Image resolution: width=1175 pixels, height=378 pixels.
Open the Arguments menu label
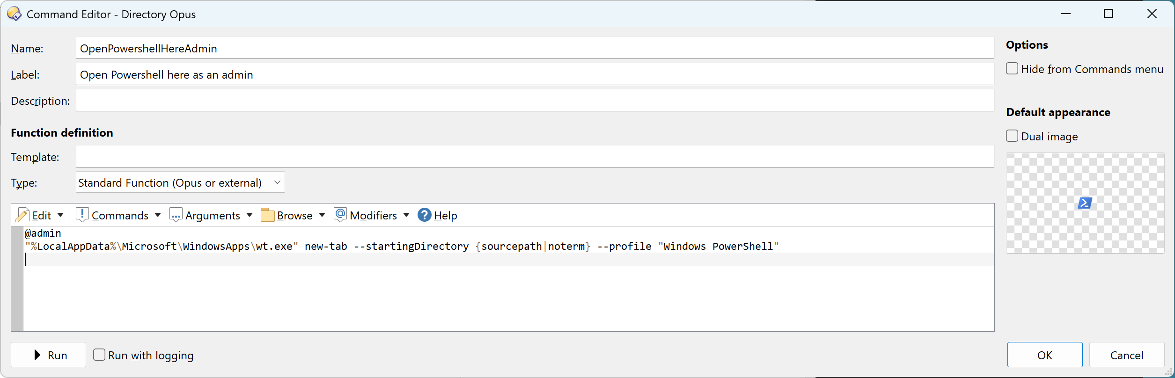[x=213, y=216]
